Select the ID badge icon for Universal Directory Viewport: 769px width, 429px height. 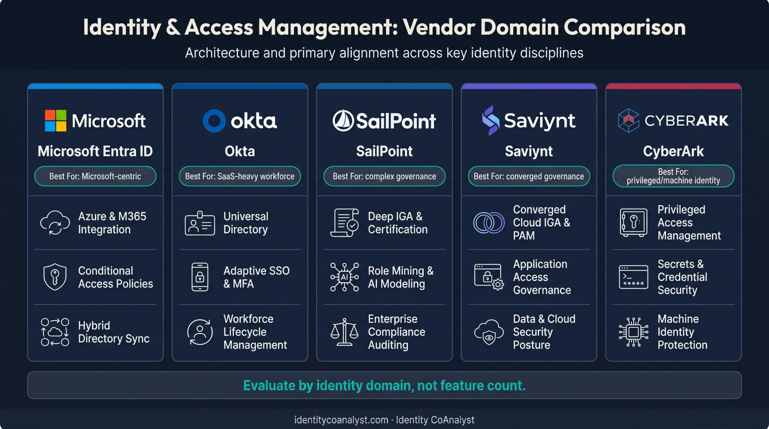click(200, 223)
